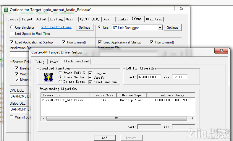Click the On-chip Flash device type cell
This screenshot has width=233, height=141.
point(132,100)
